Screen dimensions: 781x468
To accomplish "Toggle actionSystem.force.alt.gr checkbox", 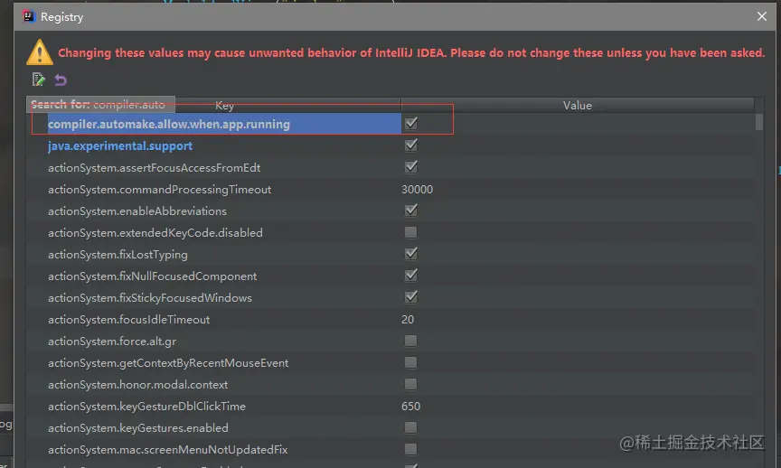I will [411, 341].
